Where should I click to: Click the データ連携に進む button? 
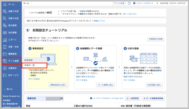pos(105,85)
